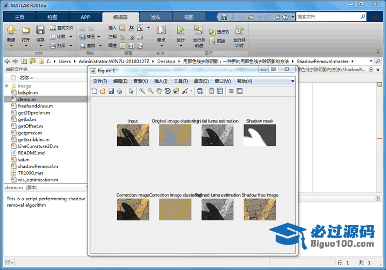386x270 pixels.
Task: Click the insert fx function icon
Action: 131,28
